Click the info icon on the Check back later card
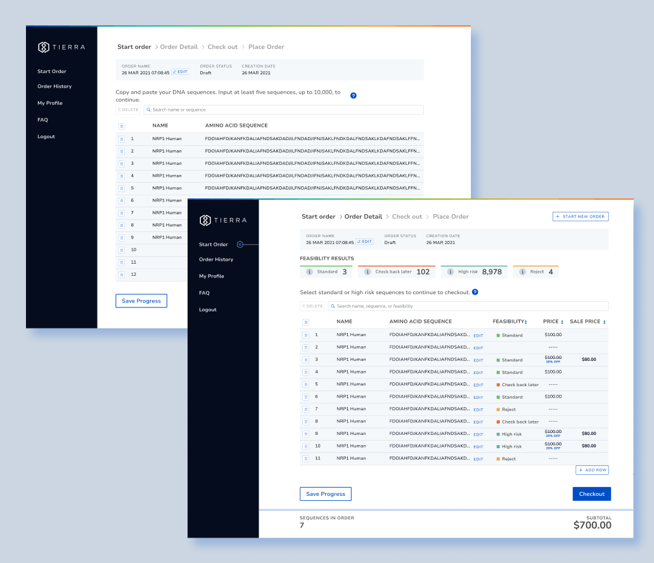This screenshot has height=563, width=654. [368, 272]
